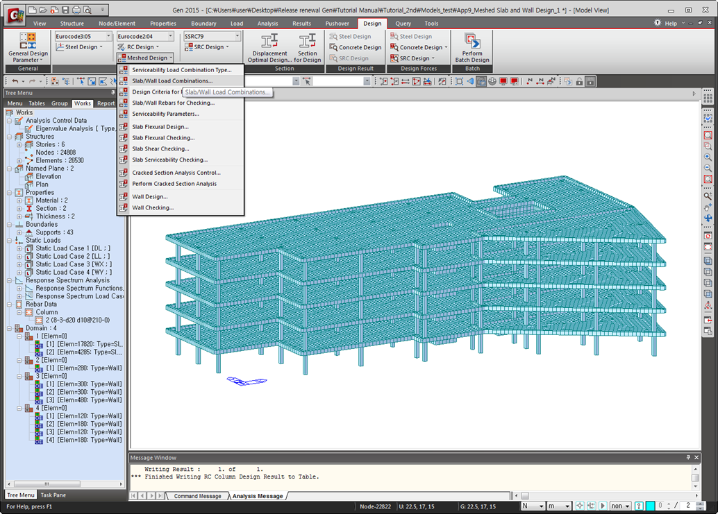This screenshot has width=718, height=514.
Task: Click Concrete Design in Design Result group
Action: coord(356,47)
